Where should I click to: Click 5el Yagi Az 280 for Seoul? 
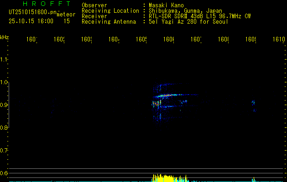click(188, 22)
